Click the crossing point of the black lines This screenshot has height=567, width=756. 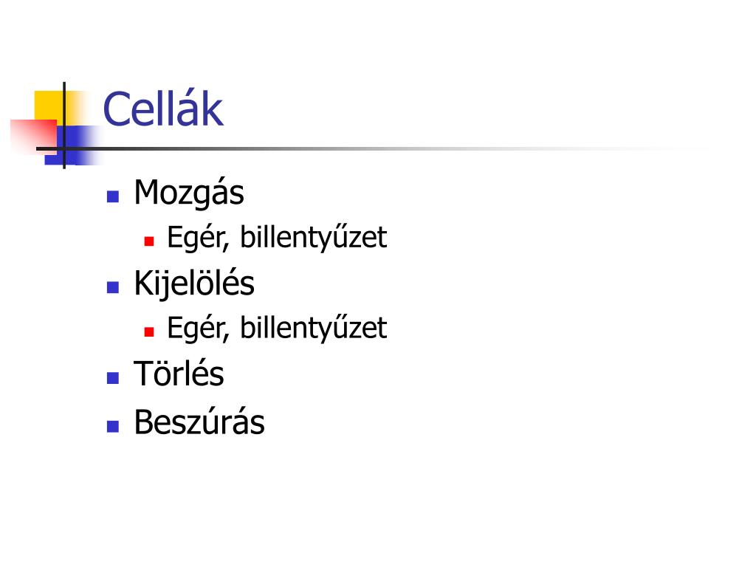click(64, 148)
